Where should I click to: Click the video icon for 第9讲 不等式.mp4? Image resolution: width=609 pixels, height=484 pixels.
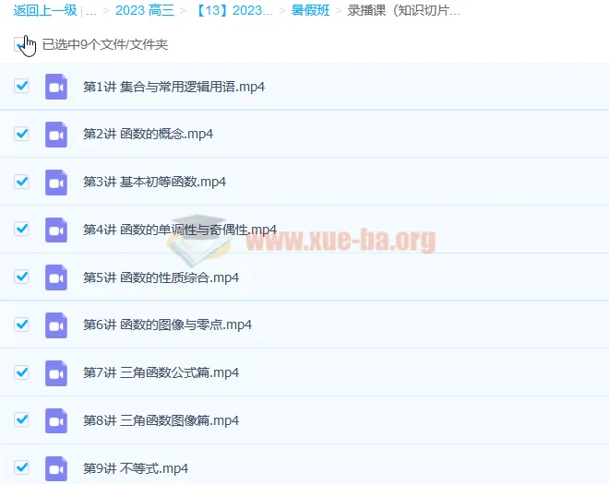tap(56, 467)
